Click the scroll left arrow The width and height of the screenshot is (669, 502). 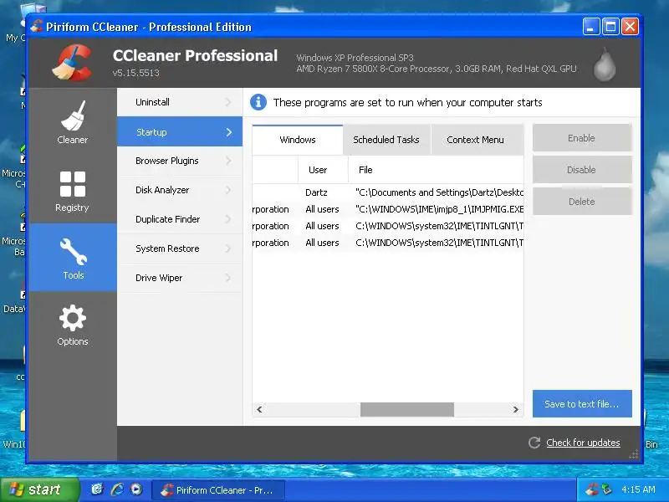coord(259,409)
